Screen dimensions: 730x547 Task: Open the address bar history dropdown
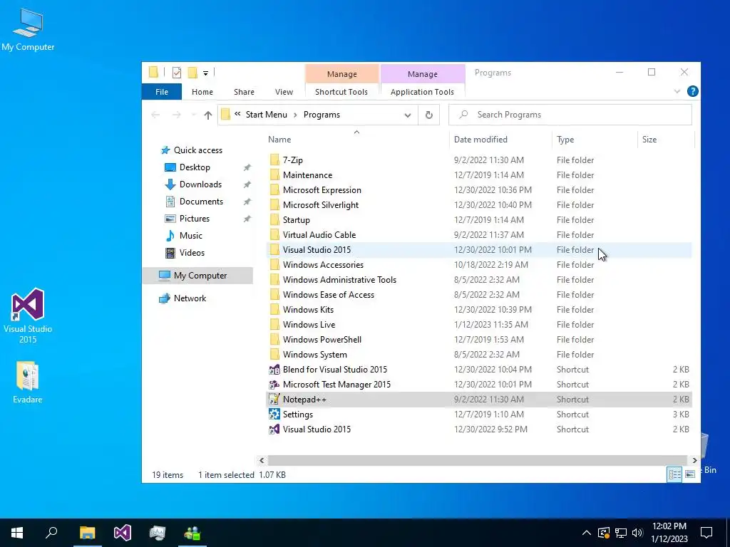(407, 115)
